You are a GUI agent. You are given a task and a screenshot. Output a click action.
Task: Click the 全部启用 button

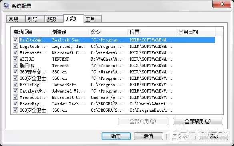(x=143, y=121)
